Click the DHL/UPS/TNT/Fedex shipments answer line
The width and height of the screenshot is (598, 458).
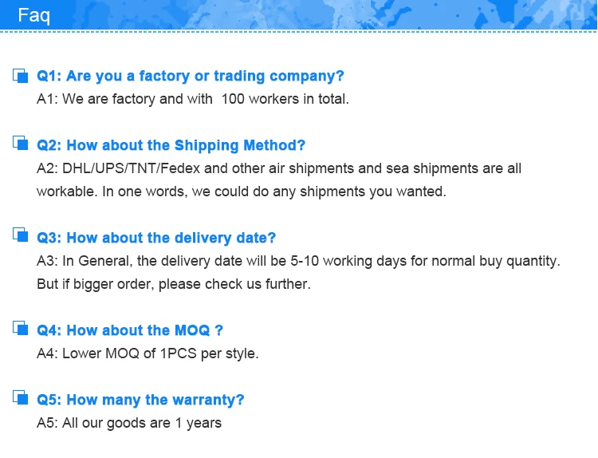pyautogui.click(x=279, y=168)
